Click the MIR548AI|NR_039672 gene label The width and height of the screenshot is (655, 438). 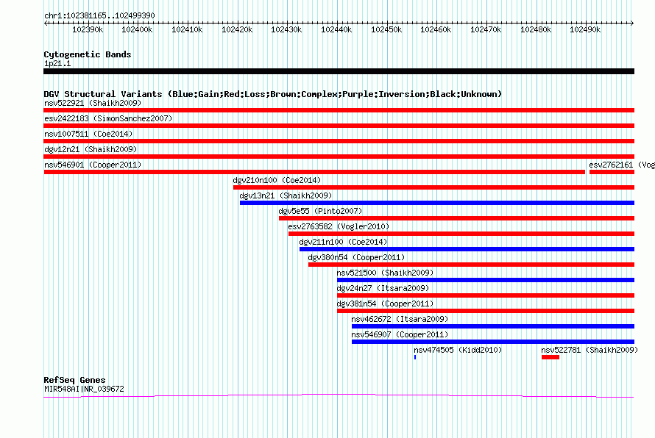pos(84,389)
